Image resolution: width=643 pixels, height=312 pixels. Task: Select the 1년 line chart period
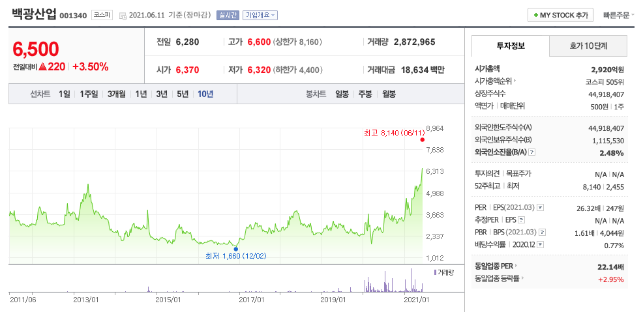point(141,94)
